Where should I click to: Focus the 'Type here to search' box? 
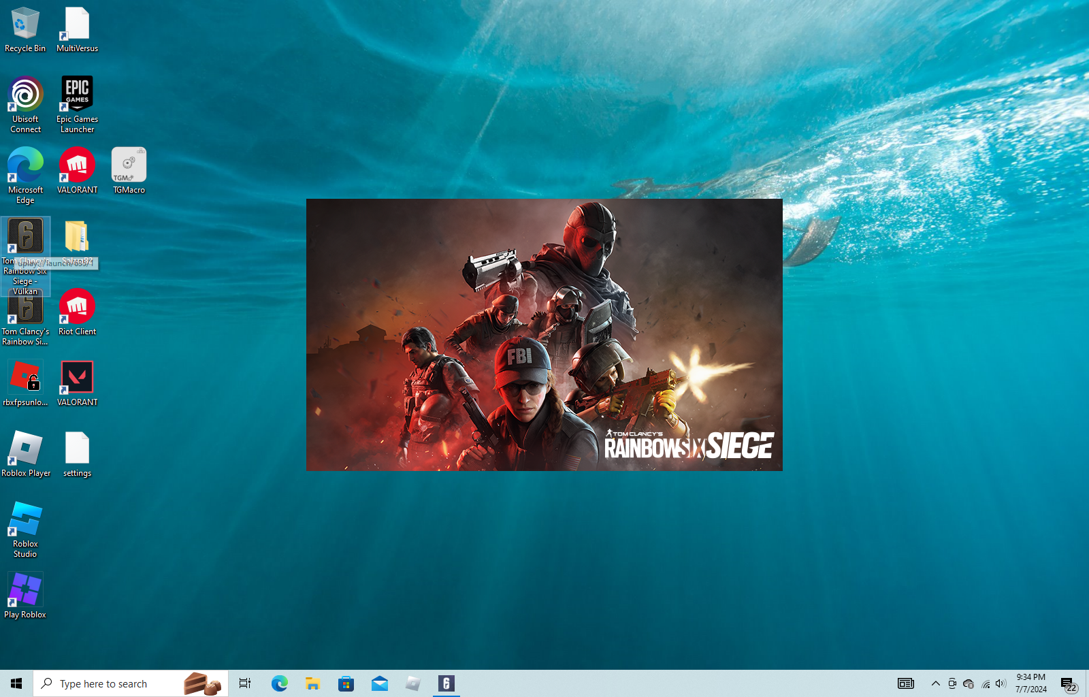[131, 683]
